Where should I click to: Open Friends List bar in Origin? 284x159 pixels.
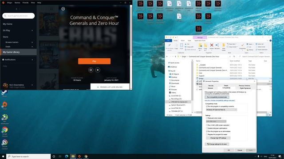click(x=110, y=87)
